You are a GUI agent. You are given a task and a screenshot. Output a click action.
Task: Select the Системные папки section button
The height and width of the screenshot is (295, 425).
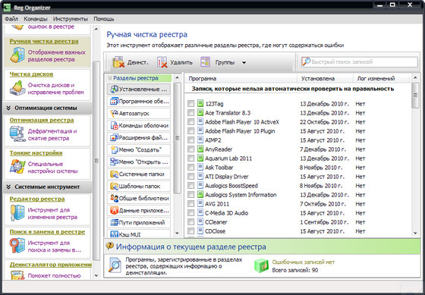pyautogui.click(x=139, y=174)
